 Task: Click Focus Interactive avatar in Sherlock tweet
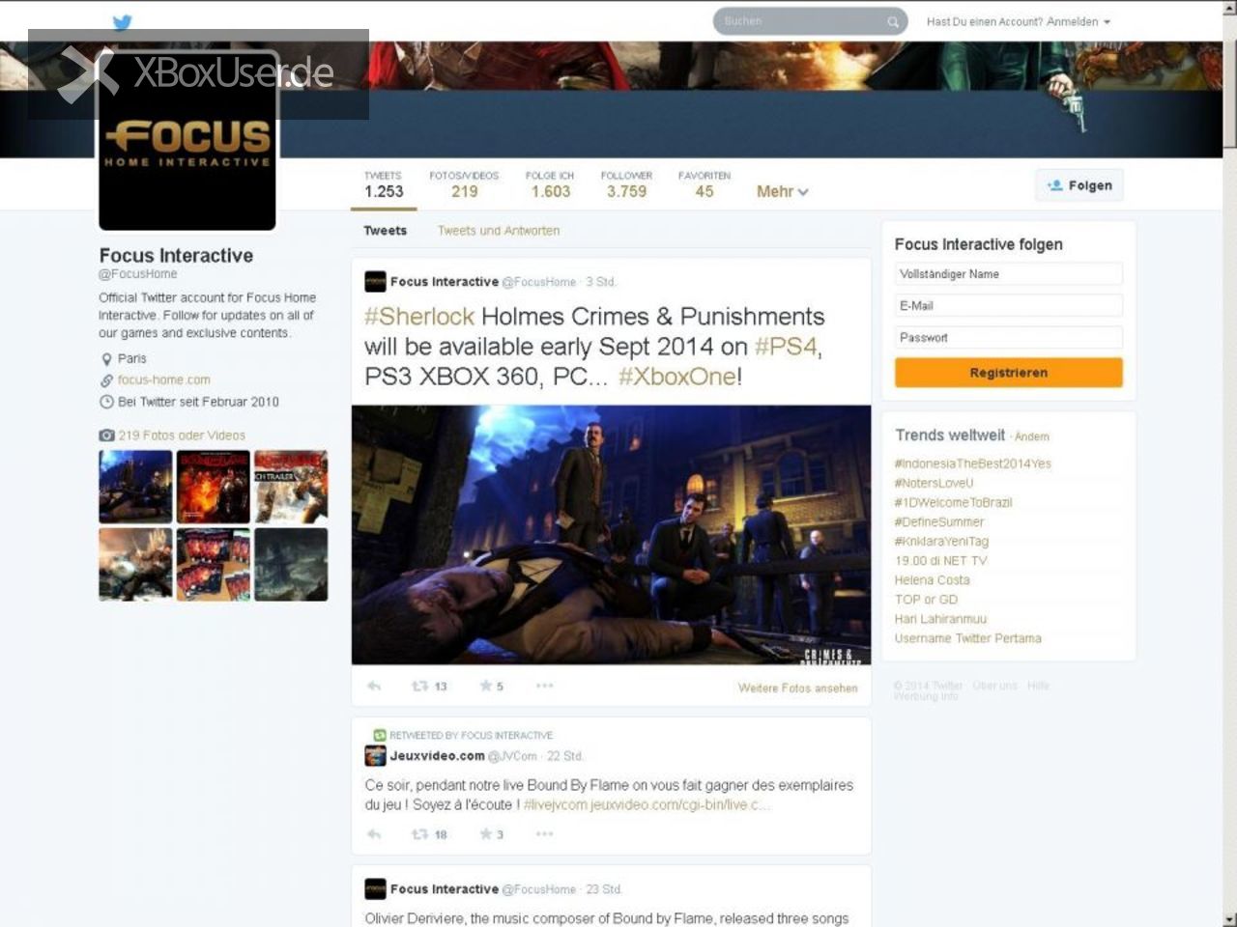click(x=375, y=282)
